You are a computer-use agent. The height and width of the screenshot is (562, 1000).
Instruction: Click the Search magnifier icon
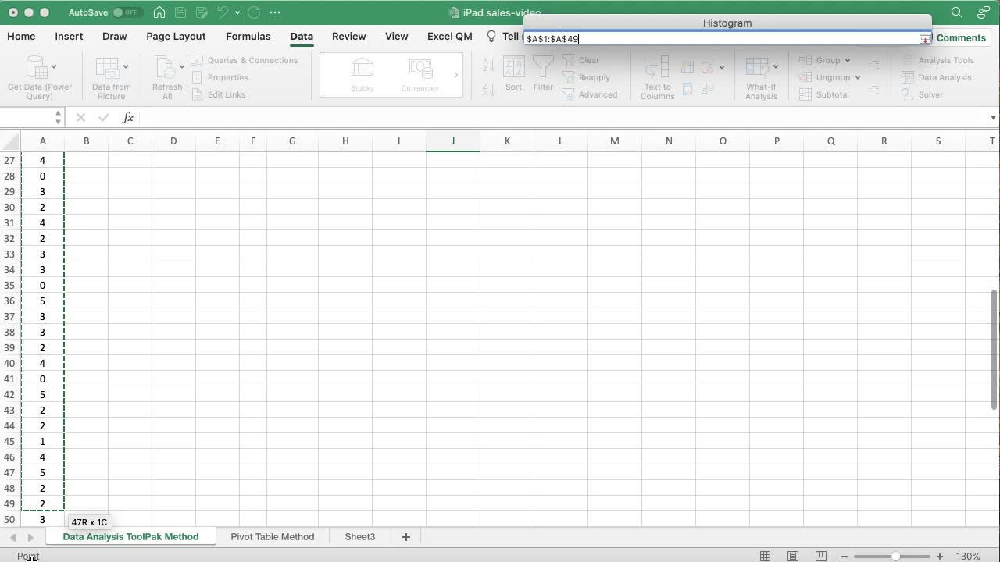957,12
